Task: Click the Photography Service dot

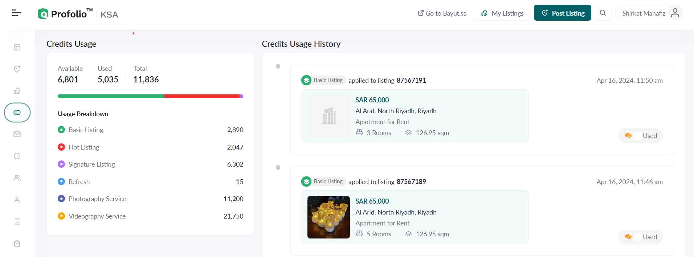Action: coord(61,199)
